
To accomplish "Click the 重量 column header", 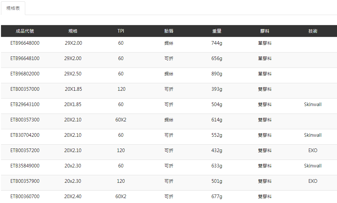I will [217, 31].
